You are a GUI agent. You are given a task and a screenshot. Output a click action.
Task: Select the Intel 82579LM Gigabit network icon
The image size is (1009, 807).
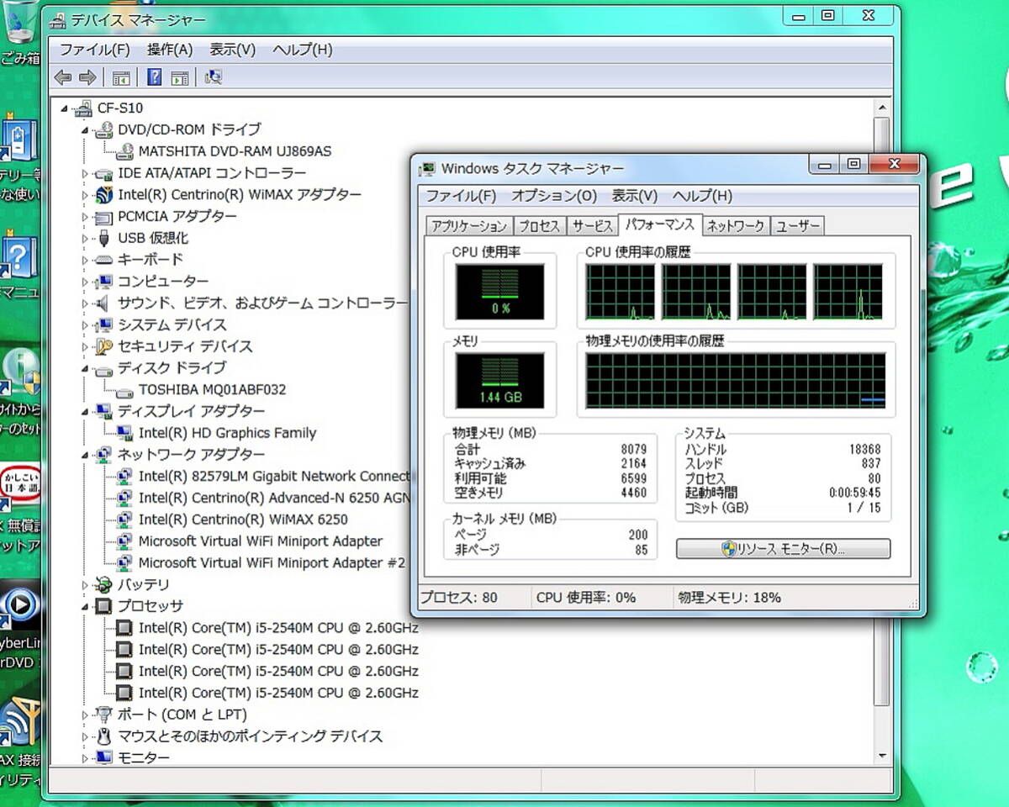pos(124,477)
